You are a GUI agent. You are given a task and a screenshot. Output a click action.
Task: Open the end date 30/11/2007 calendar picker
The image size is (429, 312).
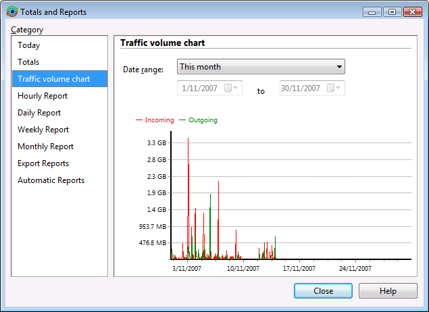point(334,88)
